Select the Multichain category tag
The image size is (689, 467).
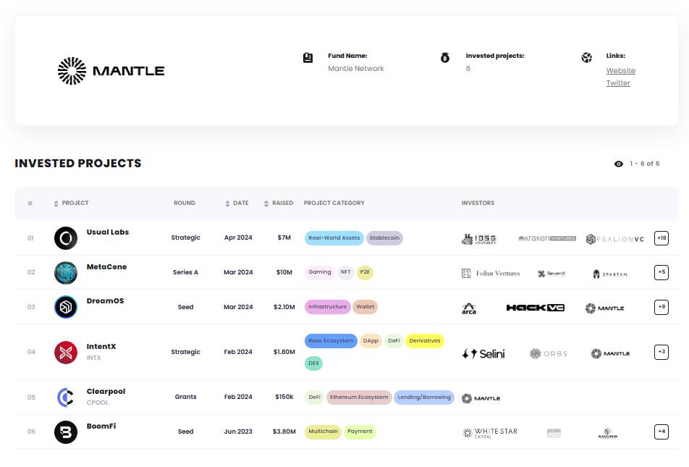click(x=323, y=432)
